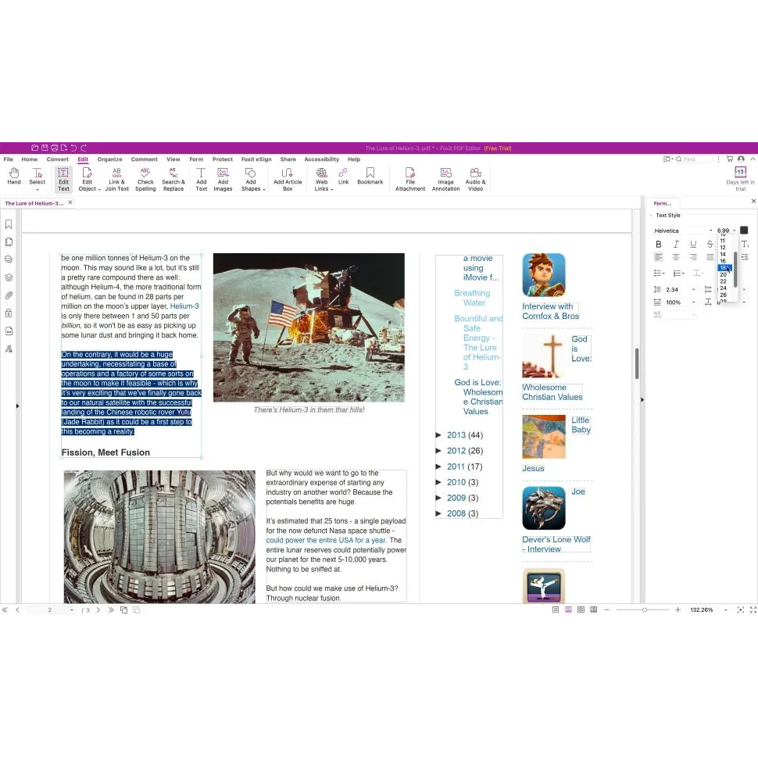Click the Wholesome Christian Values link
Screen dimensions: 758x758
552,392
